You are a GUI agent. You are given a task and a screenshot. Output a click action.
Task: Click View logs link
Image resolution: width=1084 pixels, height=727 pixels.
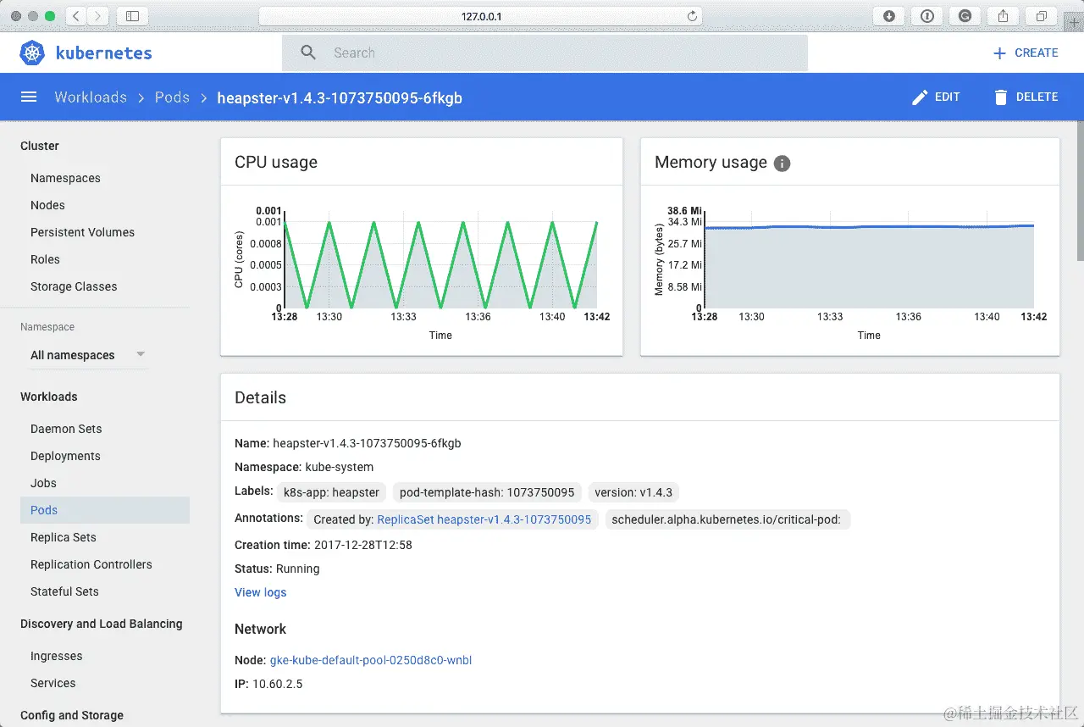(260, 592)
